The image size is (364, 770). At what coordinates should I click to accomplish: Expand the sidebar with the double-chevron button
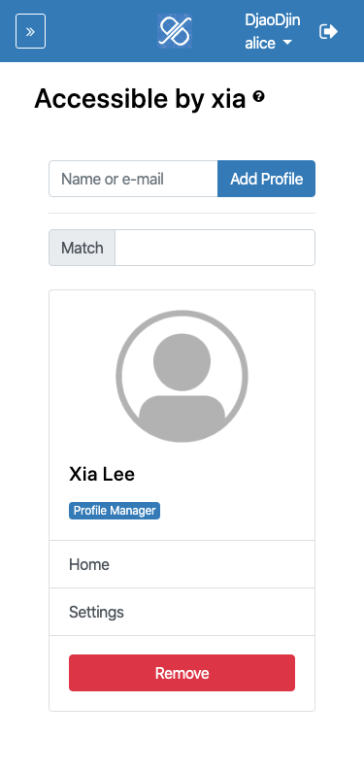click(x=30, y=31)
